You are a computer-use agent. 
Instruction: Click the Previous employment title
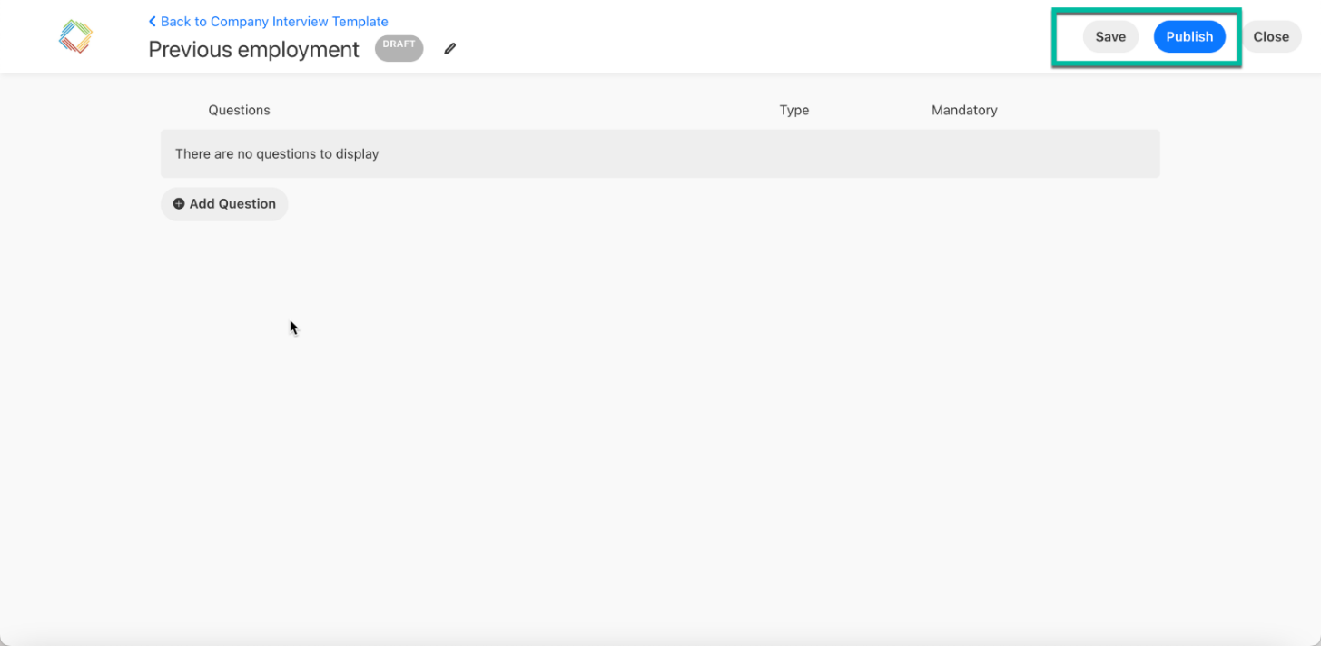tap(254, 50)
